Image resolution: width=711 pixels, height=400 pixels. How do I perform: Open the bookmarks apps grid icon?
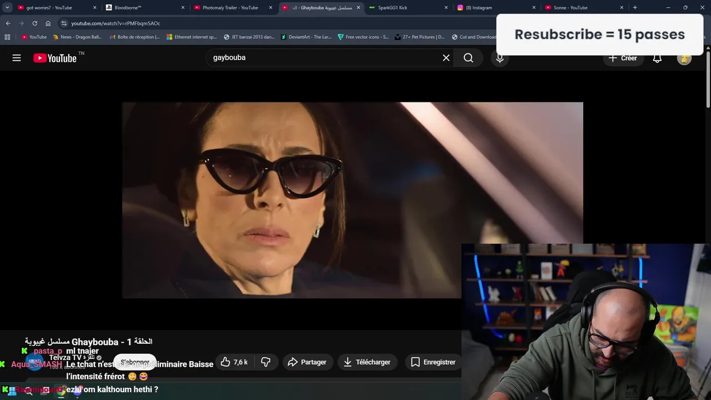coord(7,37)
